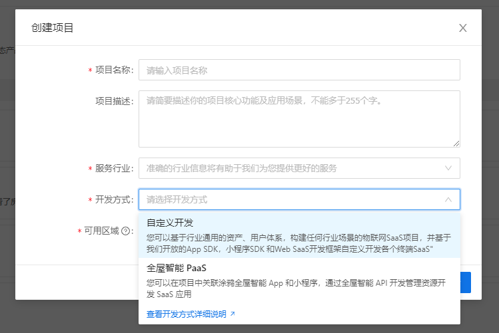This screenshot has height=333, width=499.
Task: Select the 自定义开发 option
Action: coord(299,235)
